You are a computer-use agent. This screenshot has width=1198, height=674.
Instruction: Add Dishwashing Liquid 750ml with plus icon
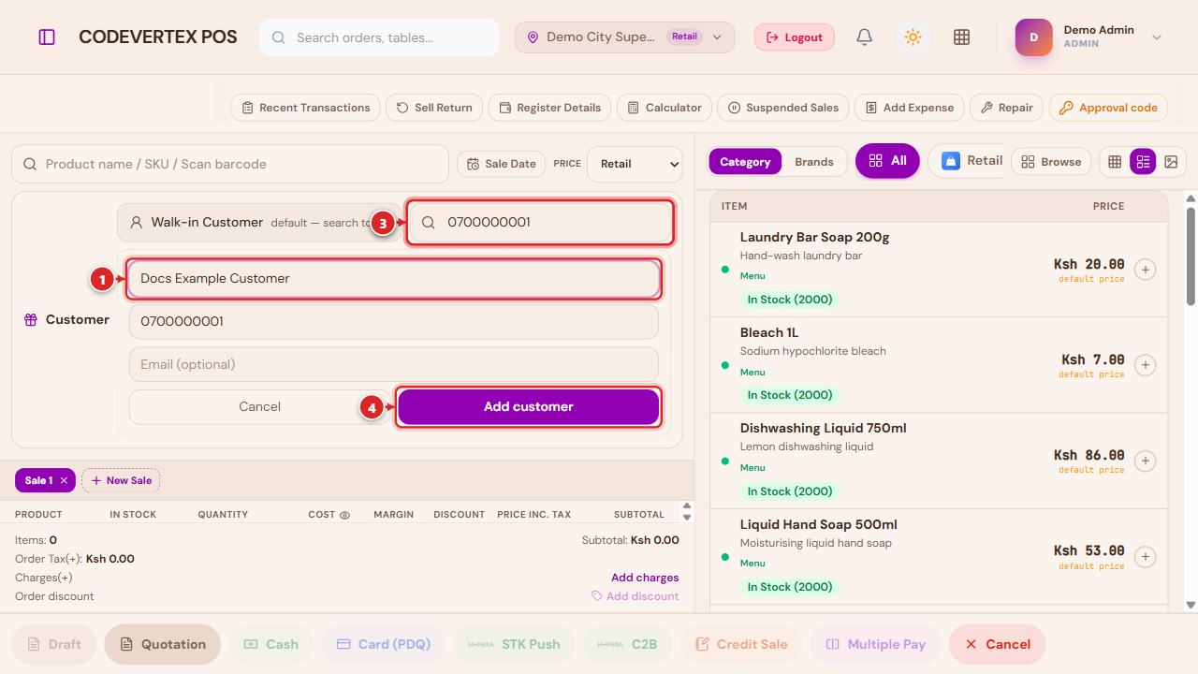[x=1145, y=462]
